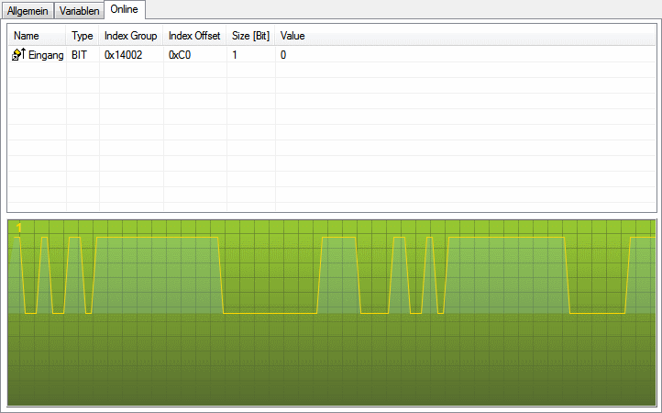Click the empty list area below Eingang
662x413 pixels.
[330, 138]
